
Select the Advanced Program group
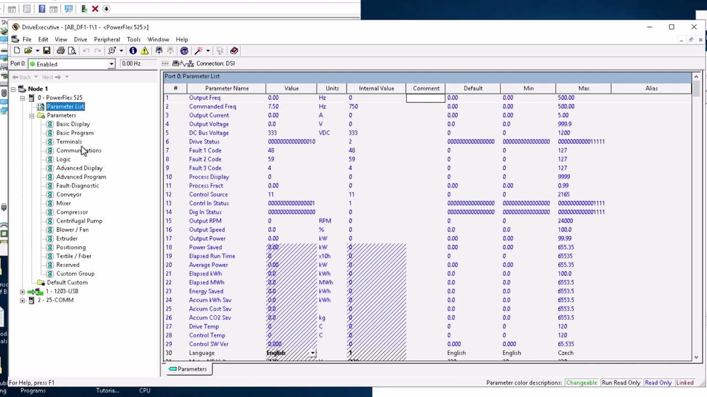[81, 177]
